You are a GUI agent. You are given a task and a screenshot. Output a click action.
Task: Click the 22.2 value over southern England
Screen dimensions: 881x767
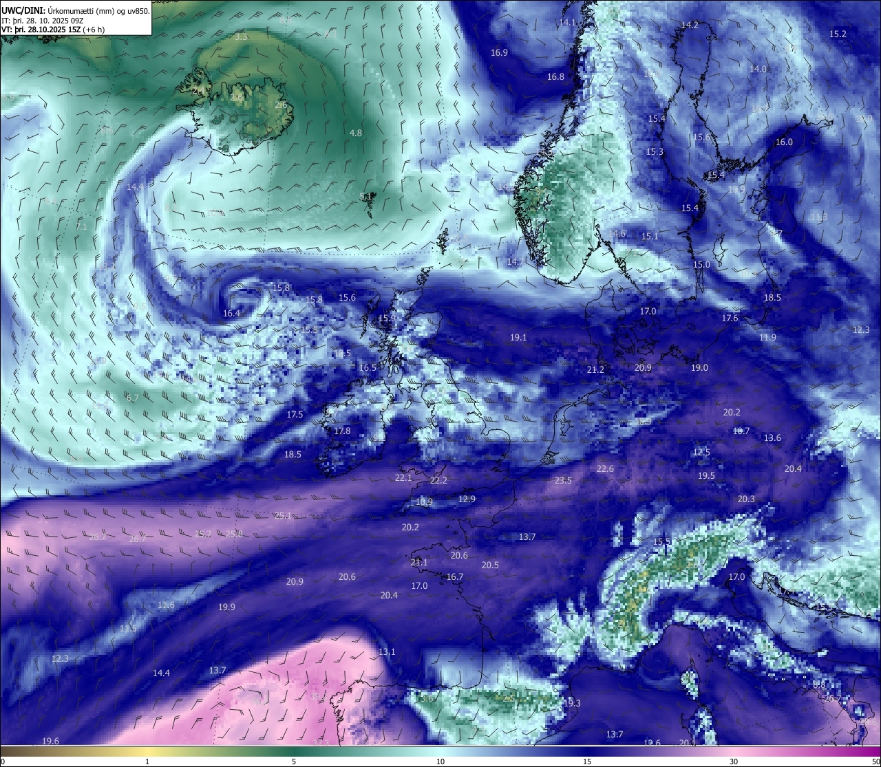tap(438, 481)
